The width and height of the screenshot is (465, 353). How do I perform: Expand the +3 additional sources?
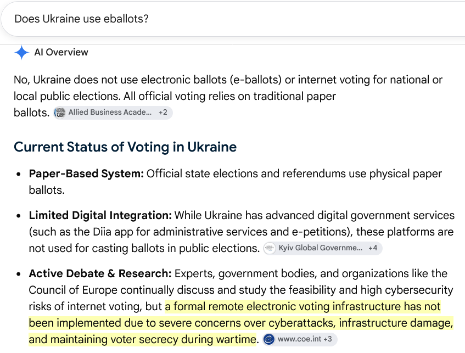tap(327, 339)
